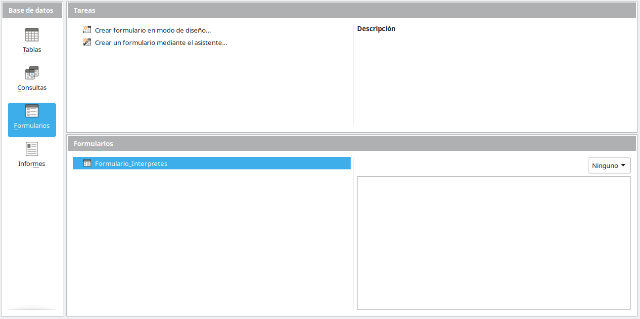Click 'Crear un formulario mediante el asistente...'
This screenshot has height=319, width=640.
point(161,42)
